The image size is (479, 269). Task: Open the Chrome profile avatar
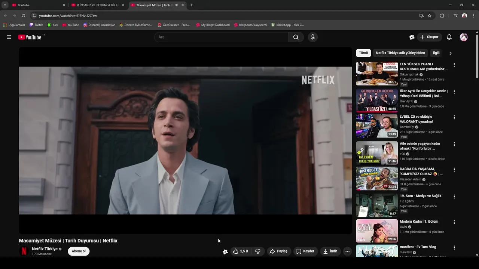[x=464, y=16]
